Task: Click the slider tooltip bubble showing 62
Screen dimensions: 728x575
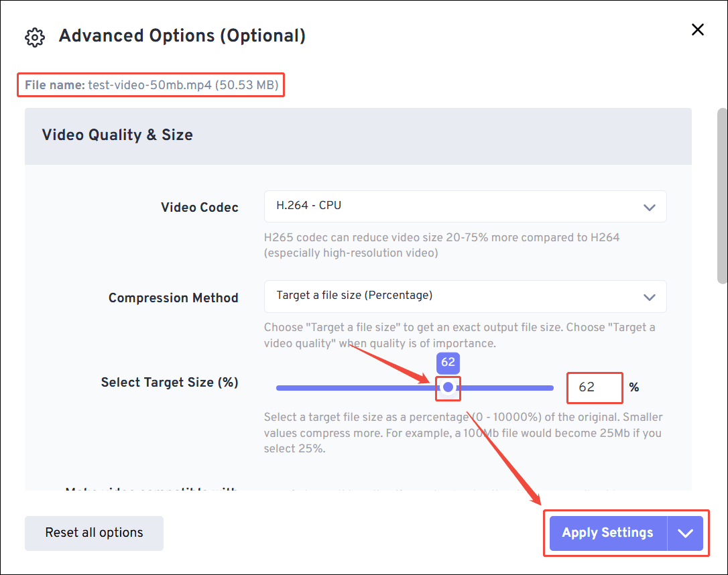Action: coord(448,363)
